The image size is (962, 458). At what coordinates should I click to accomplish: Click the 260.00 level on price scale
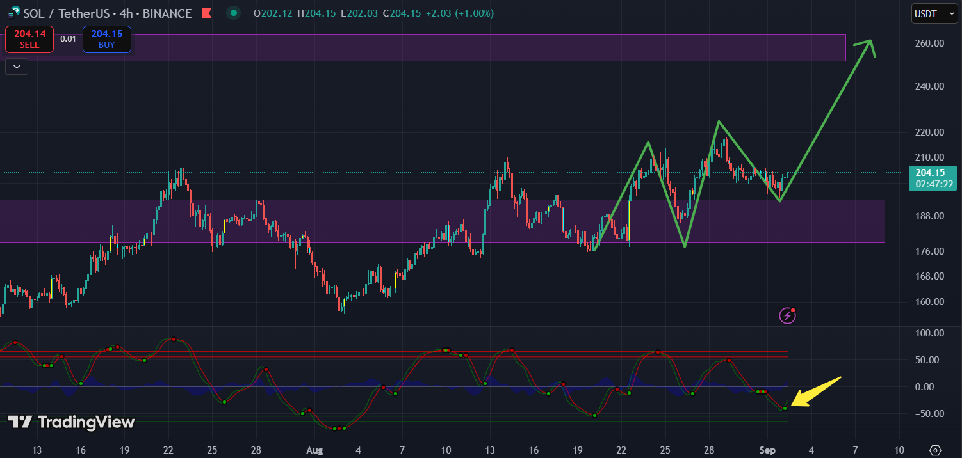pos(928,43)
